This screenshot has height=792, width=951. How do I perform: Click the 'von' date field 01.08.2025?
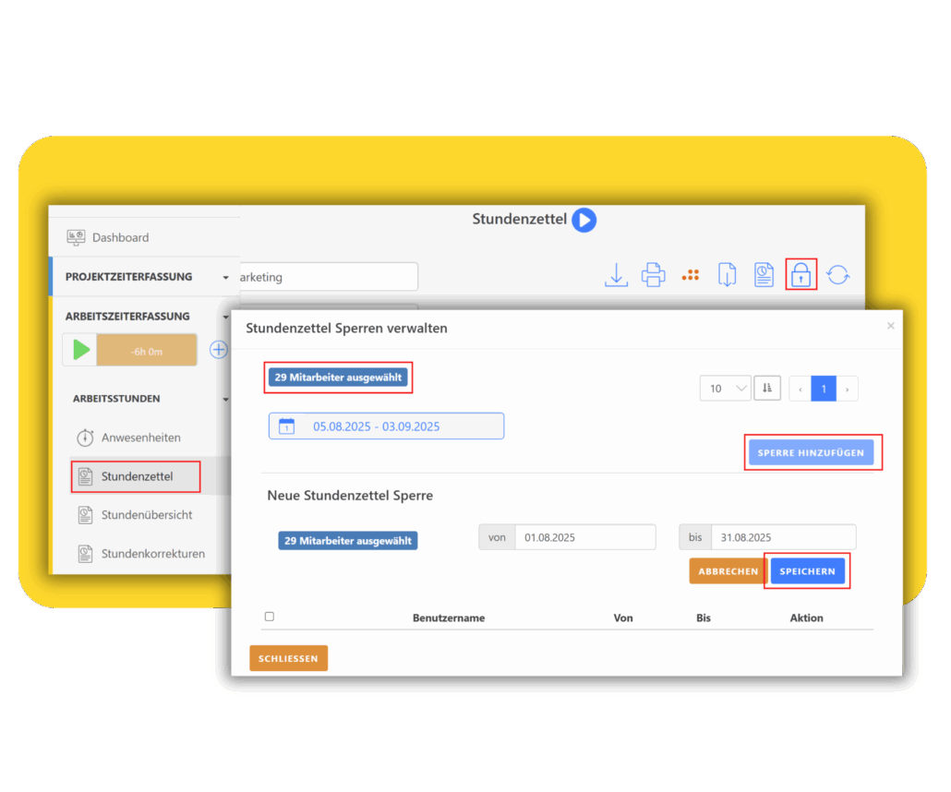pyautogui.click(x=584, y=537)
